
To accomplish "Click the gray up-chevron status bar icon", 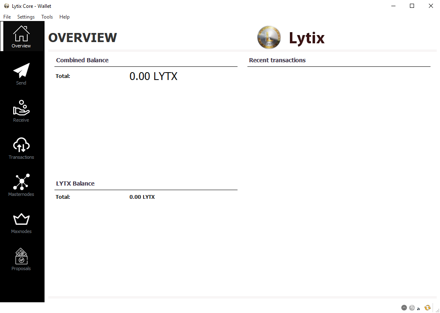I will coord(404,308).
